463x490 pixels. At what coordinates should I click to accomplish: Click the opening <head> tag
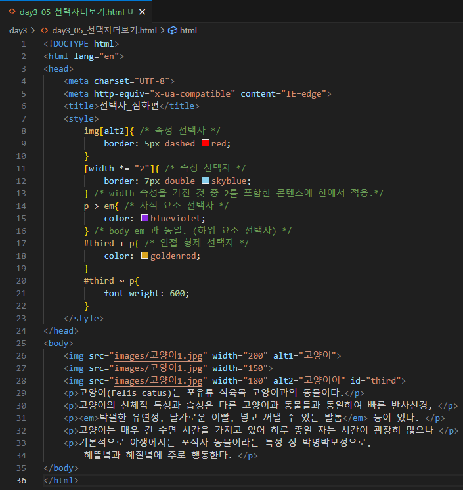58,69
